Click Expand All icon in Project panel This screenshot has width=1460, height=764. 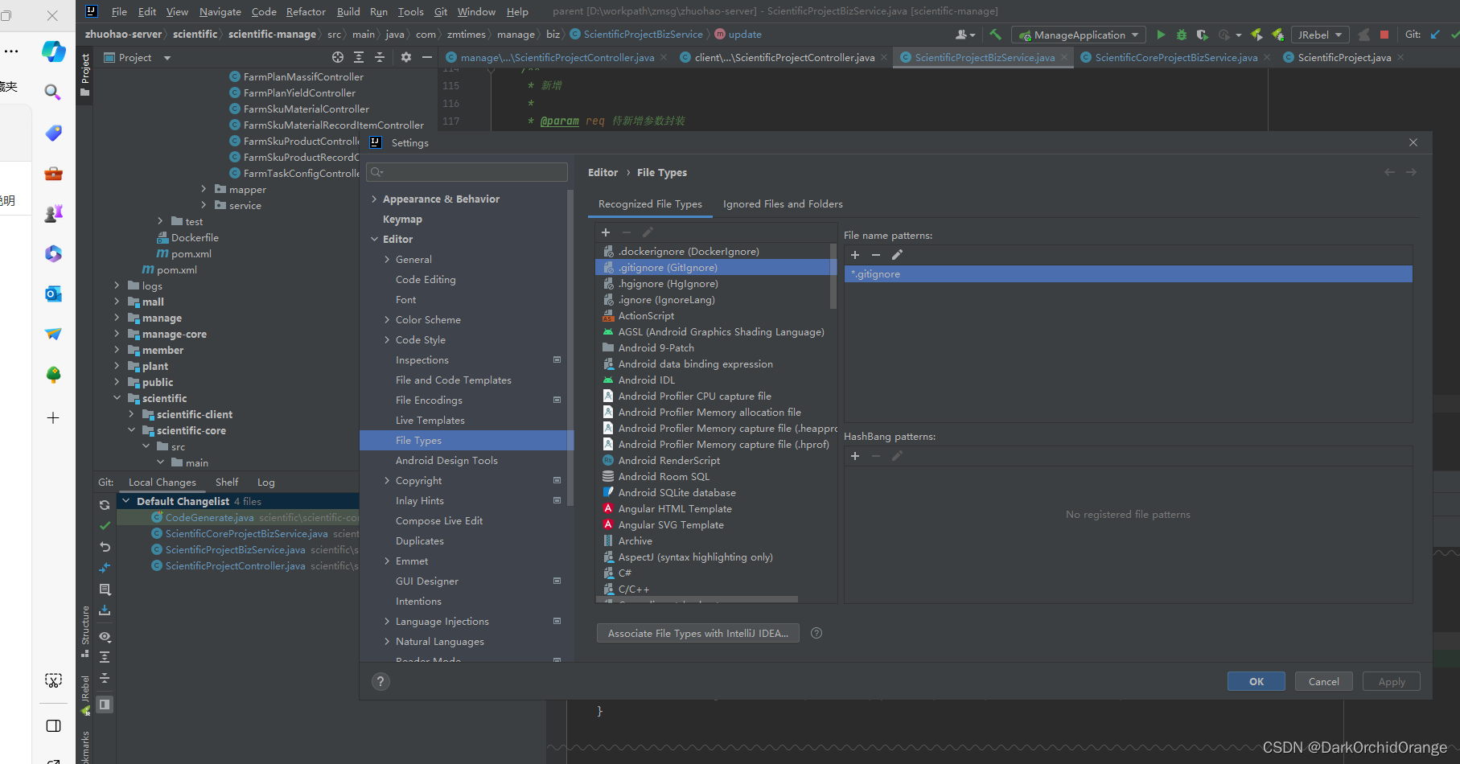[359, 57]
